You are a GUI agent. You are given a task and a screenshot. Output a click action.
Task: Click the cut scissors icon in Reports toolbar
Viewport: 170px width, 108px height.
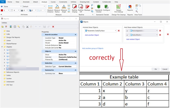pos(27,27)
